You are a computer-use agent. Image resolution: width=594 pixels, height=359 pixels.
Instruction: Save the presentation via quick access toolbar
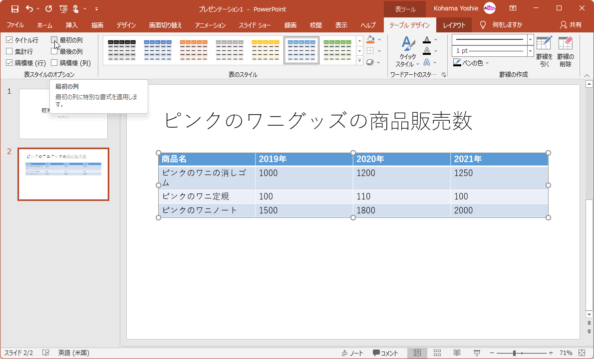pos(14,9)
